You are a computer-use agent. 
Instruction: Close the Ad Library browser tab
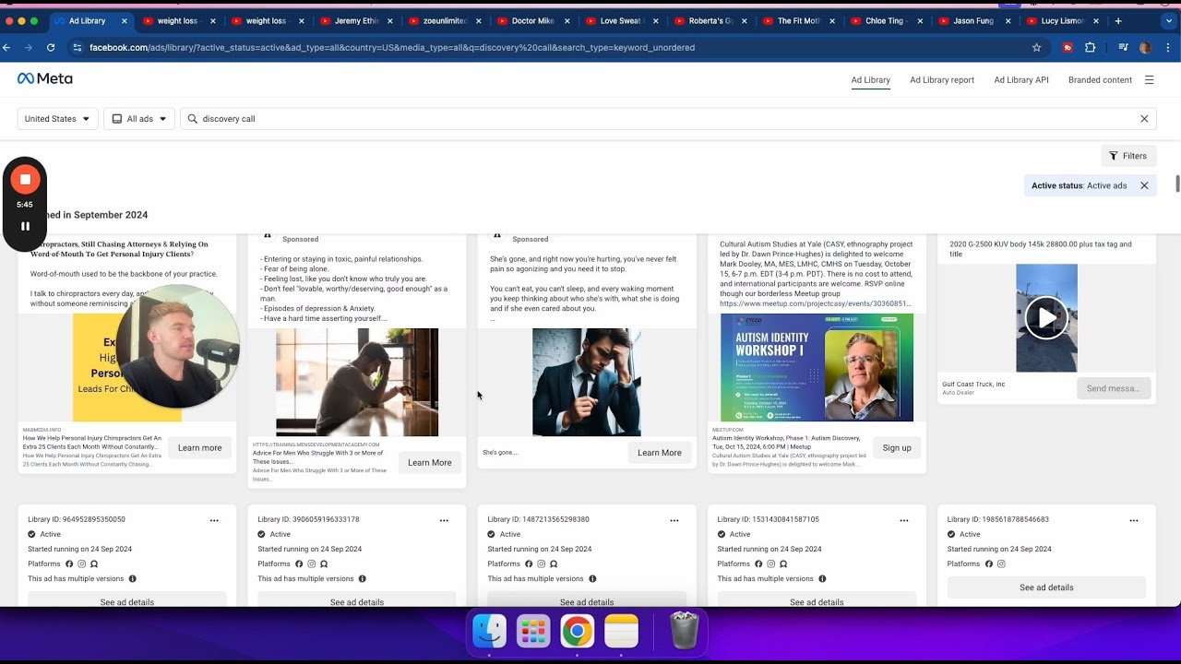pyautogui.click(x=125, y=20)
